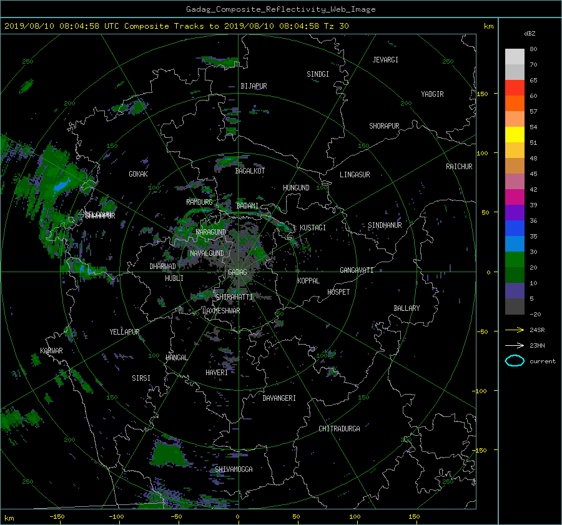Viewport: 562px width, 525px height.
Task: Click the BIJAPUR city label
Action: tap(254, 86)
